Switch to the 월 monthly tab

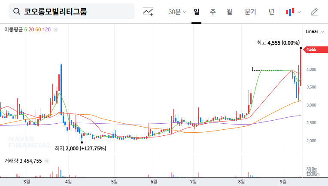tap(230, 12)
